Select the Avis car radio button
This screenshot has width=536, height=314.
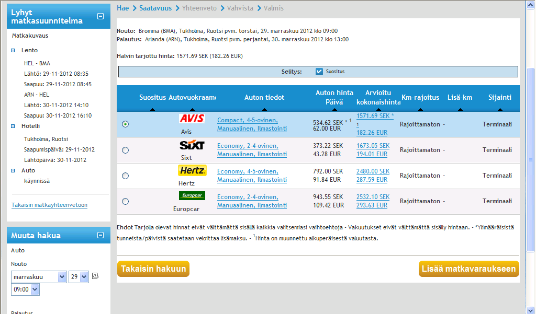coord(126,124)
